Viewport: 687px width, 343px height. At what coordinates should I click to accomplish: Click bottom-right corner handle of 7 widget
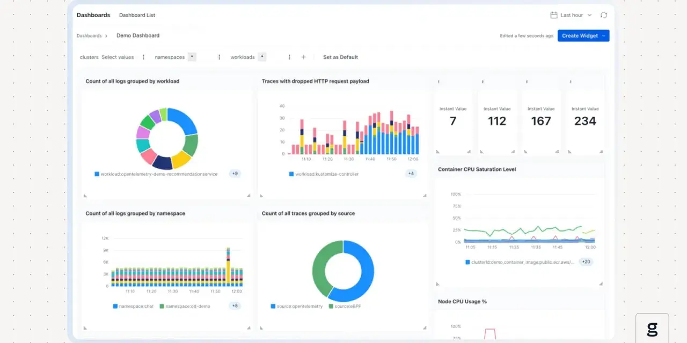(x=469, y=152)
